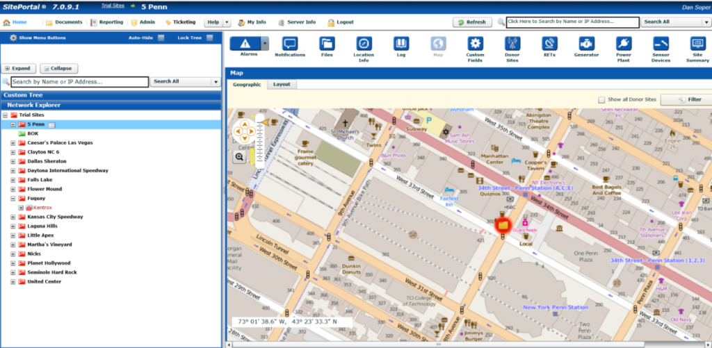Click the Trial Sites breadcrumb link
712x348 pixels.
coord(113,6)
